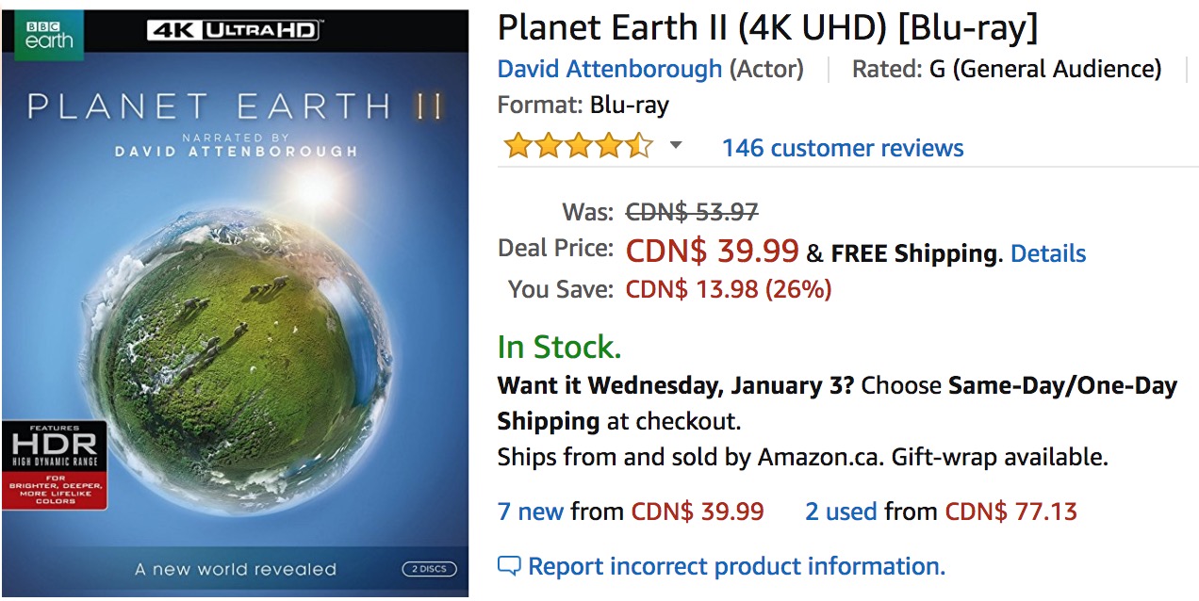The image size is (1199, 601).
Task: Click the HDR High Dynamic Range badge
Action: [54, 465]
